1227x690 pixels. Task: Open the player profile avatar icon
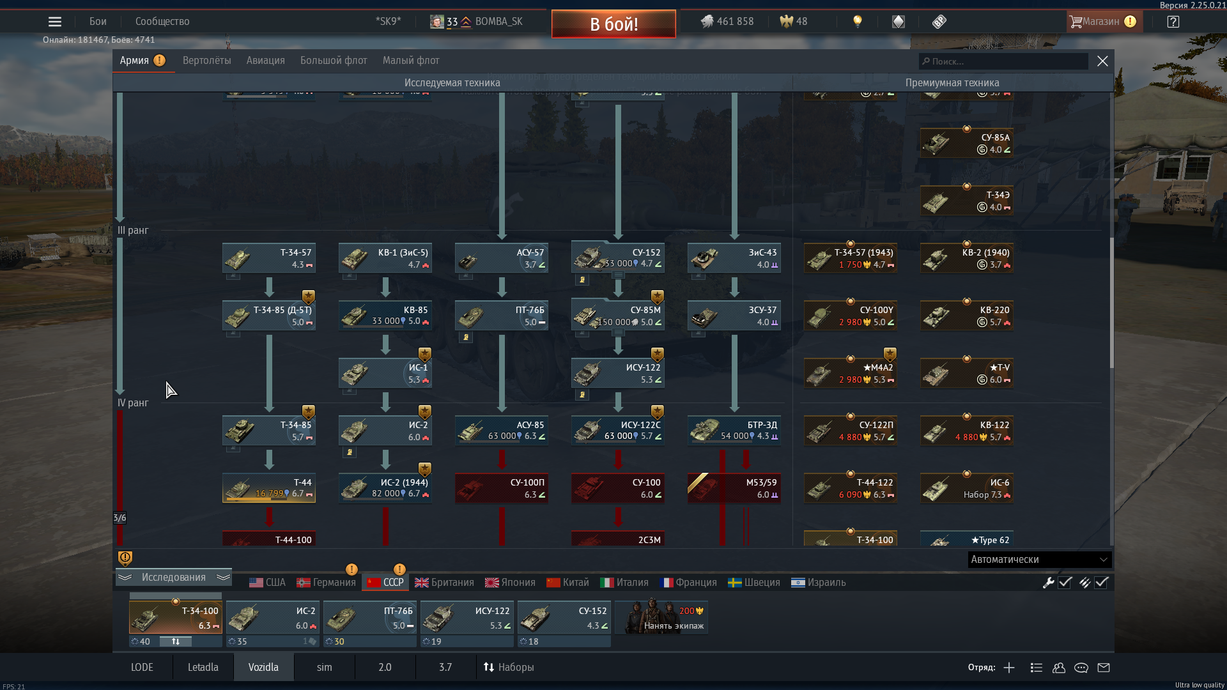436,22
